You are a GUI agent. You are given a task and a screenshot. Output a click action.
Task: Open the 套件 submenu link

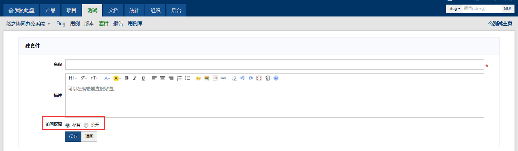point(104,24)
